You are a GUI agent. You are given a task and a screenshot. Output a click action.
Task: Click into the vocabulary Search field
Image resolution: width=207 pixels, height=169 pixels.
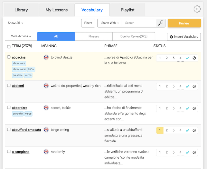coord(139,23)
